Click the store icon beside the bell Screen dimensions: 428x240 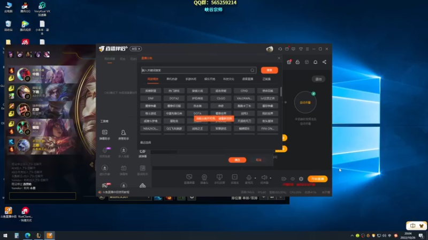tap(307, 62)
